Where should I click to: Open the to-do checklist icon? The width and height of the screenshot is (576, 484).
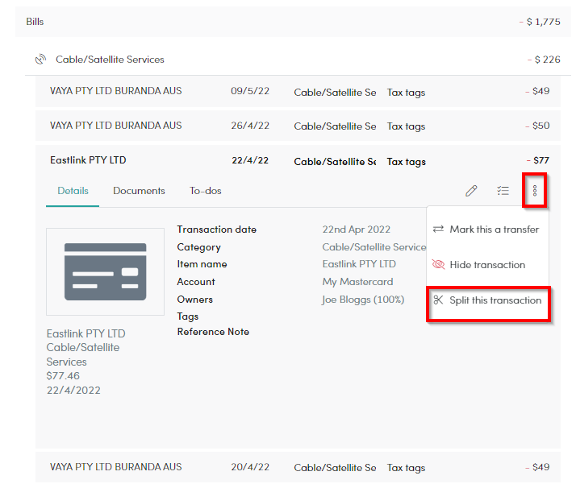point(503,191)
